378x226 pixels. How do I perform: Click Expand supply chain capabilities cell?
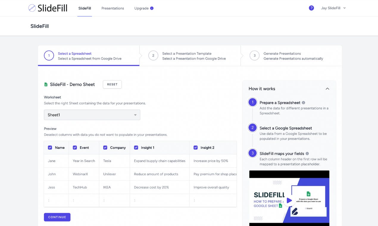160,161
